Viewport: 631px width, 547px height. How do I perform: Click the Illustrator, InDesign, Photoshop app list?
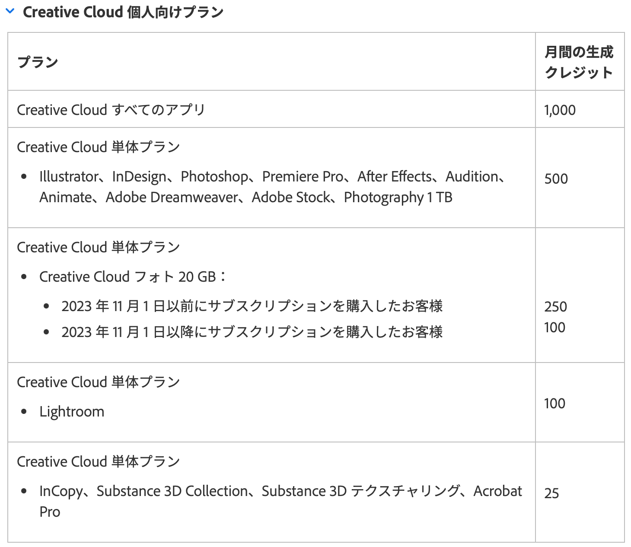pyautogui.click(x=272, y=187)
